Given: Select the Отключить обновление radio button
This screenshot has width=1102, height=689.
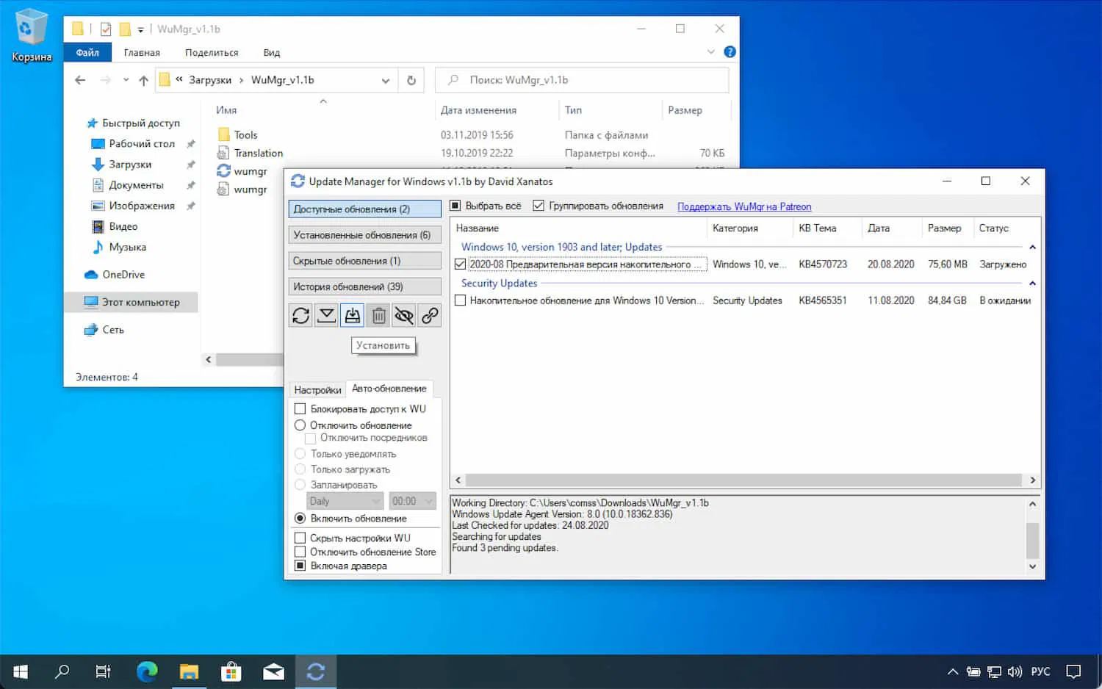Looking at the screenshot, I should tap(300, 425).
